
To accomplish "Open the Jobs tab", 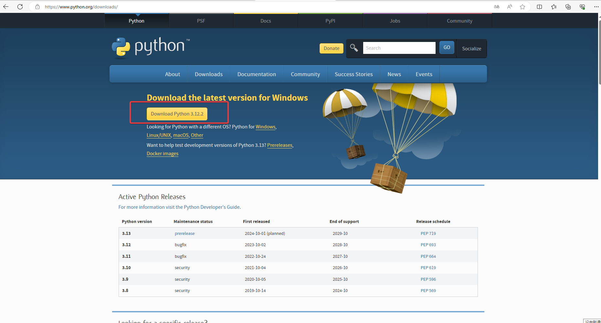I will 395,21.
